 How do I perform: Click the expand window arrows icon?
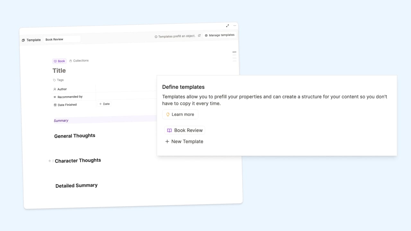click(227, 26)
